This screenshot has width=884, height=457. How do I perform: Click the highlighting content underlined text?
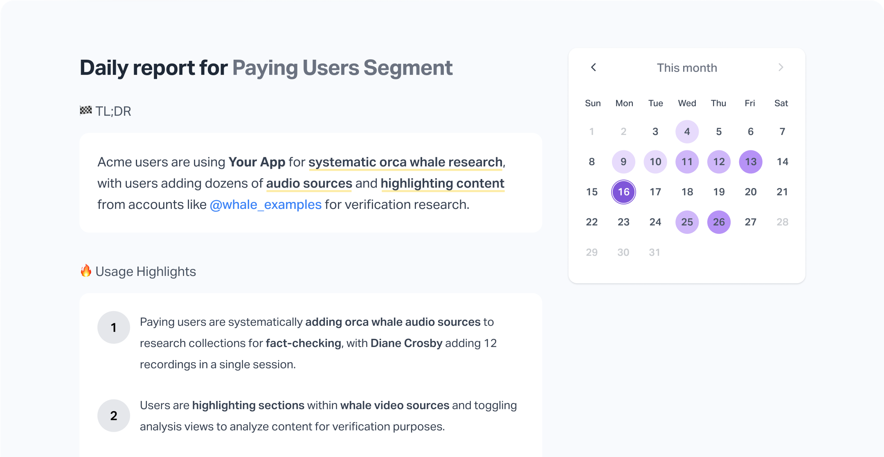click(442, 183)
